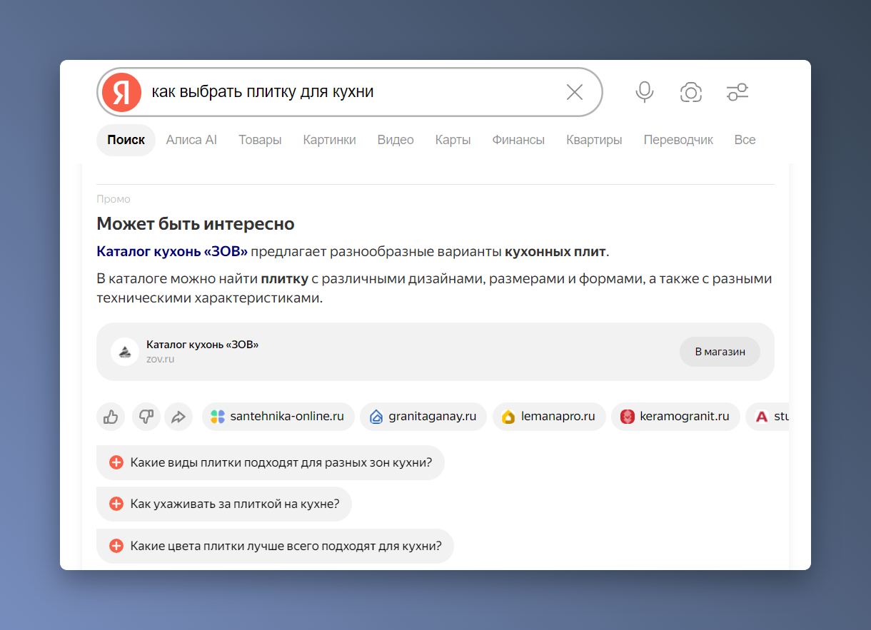Start voice search with microphone icon
Screen dimensions: 871x630
645,92
